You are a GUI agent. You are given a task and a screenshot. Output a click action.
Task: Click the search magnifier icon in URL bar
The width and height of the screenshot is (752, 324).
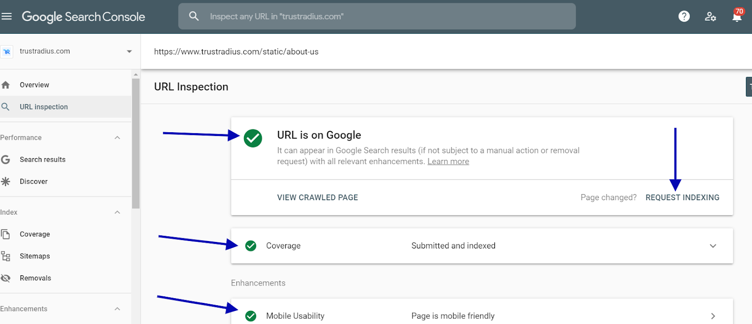[194, 16]
